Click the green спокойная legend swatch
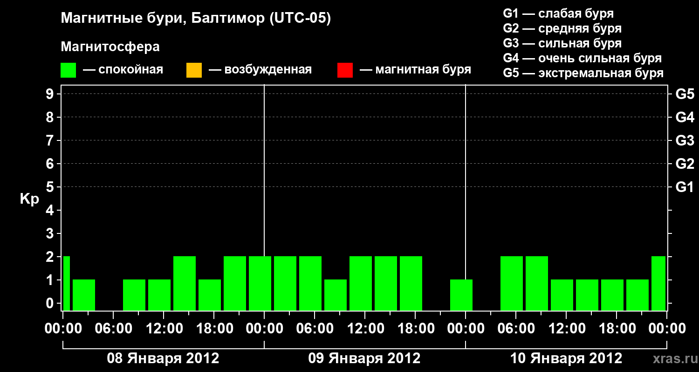Viewport: 699px width, 372px height. point(69,70)
